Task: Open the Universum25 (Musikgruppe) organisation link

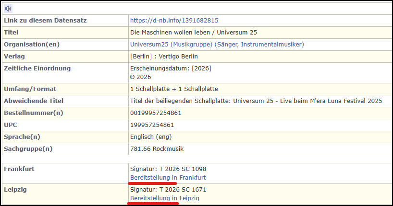Action: point(217,45)
